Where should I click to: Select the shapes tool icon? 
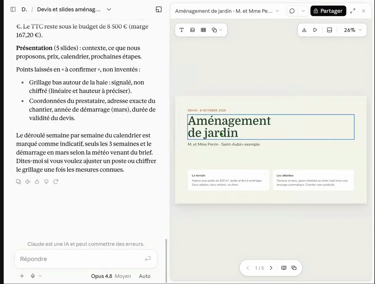pos(214,30)
